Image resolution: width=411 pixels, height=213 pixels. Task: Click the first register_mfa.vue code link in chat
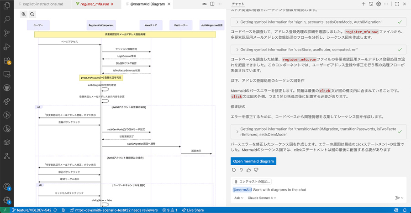click(362, 31)
